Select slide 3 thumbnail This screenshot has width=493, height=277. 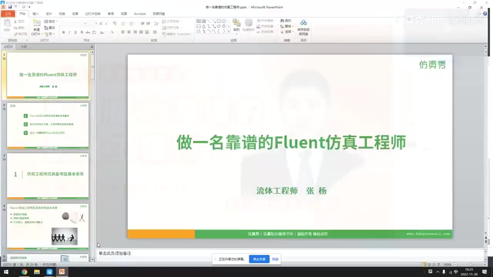click(x=48, y=176)
